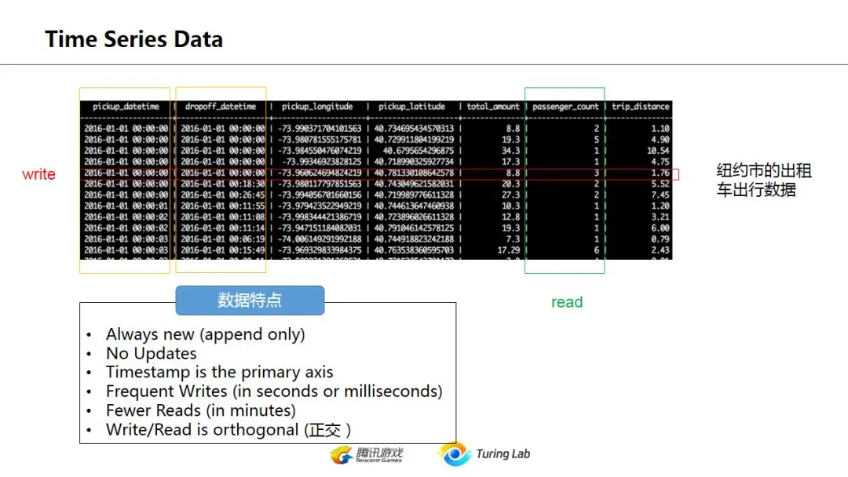The height and width of the screenshot is (477, 848).
Task: Click dropoff time 2016-01-01 00:15:49
Action: 223,250
